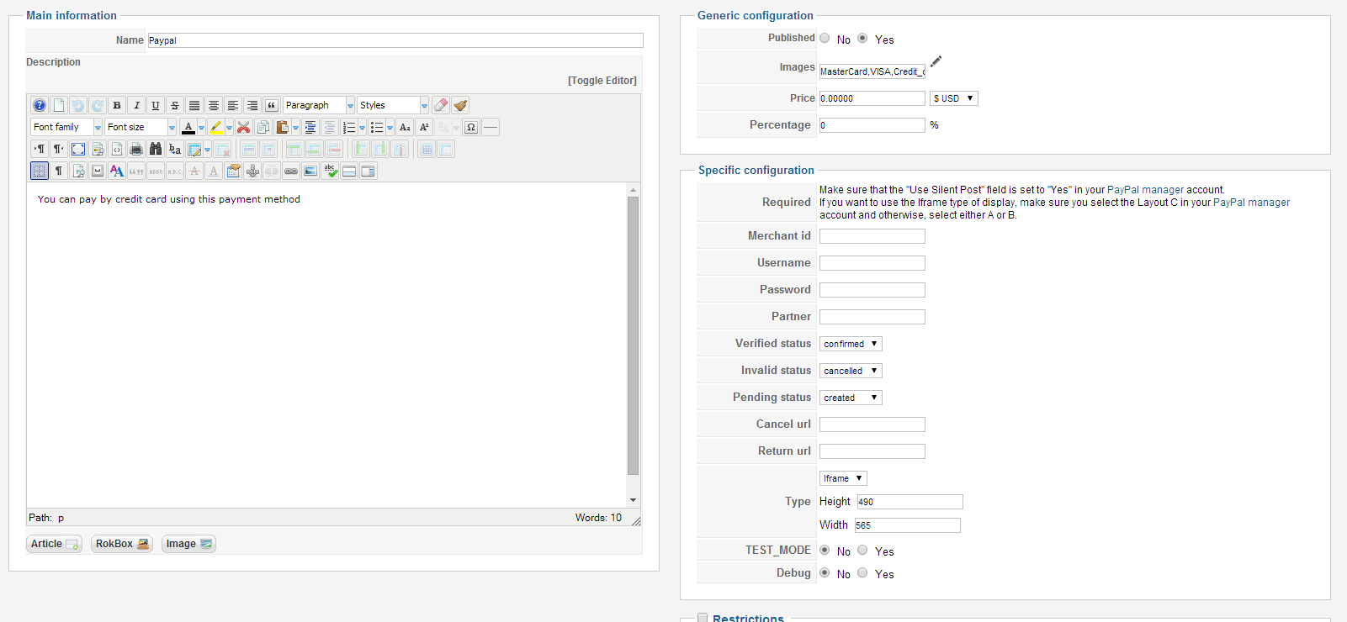The height and width of the screenshot is (622, 1347).
Task: Open the editor Help icon
Action: (x=40, y=105)
